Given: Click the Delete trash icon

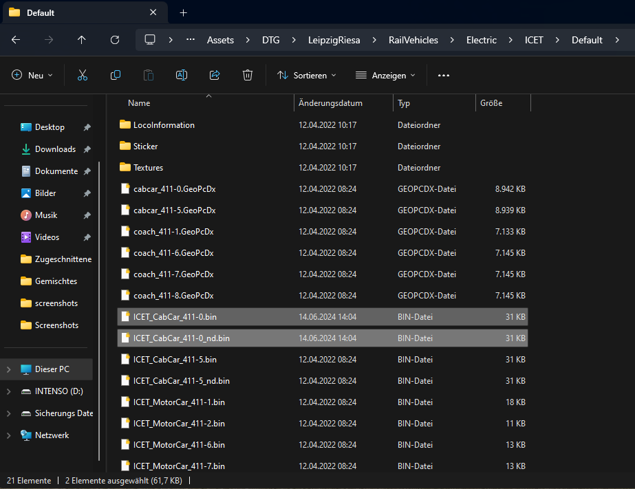Looking at the screenshot, I should click(x=248, y=75).
